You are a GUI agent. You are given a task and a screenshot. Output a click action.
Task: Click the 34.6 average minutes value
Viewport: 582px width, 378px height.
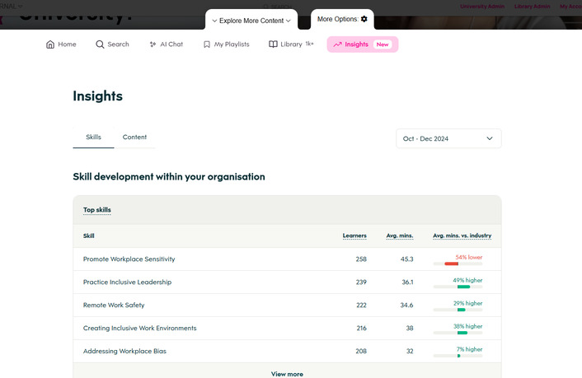tap(406, 306)
